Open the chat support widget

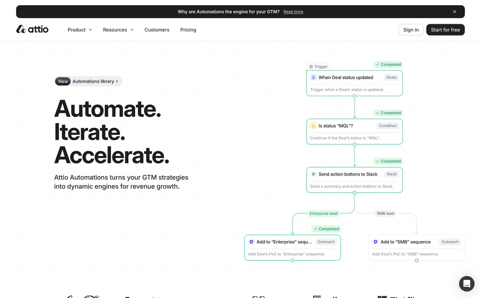coord(466,284)
